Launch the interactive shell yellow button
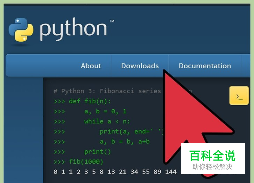254x183 pixels. (239, 96)
